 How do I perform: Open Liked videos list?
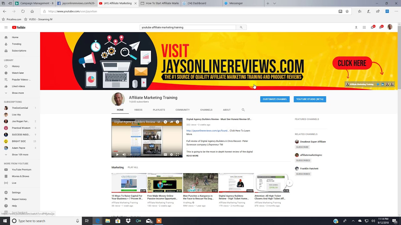20,86
